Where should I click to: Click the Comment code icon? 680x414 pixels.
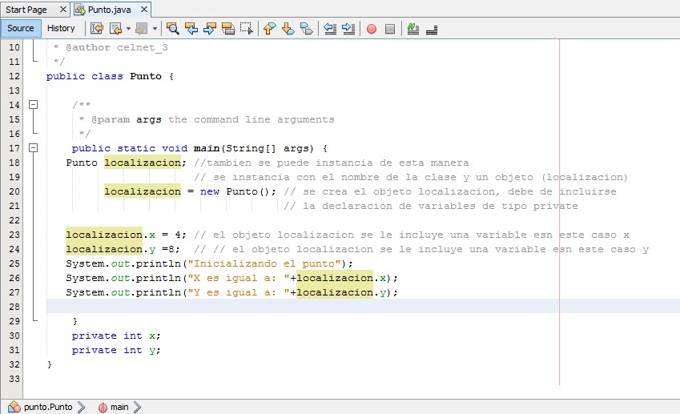pos(413,29)
